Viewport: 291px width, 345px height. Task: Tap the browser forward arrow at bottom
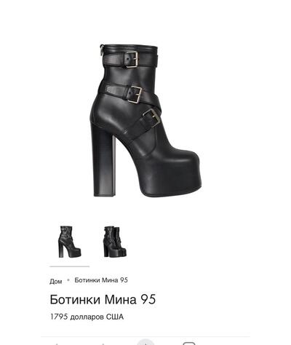pyautogui.click(x=103, y=344)
